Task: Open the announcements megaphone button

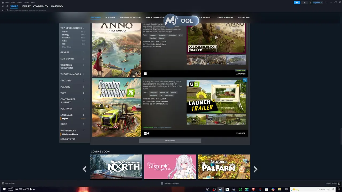Action: [x=297, y=2]
